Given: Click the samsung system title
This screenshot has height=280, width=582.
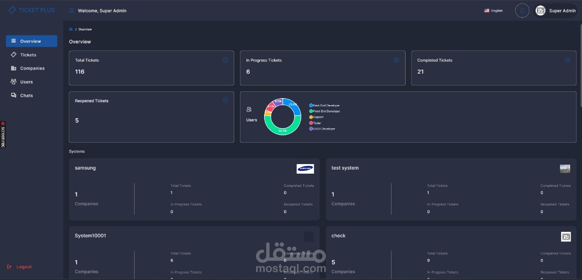Looking at the screenshot, I should pyautogui.click(x=85, y=168).
